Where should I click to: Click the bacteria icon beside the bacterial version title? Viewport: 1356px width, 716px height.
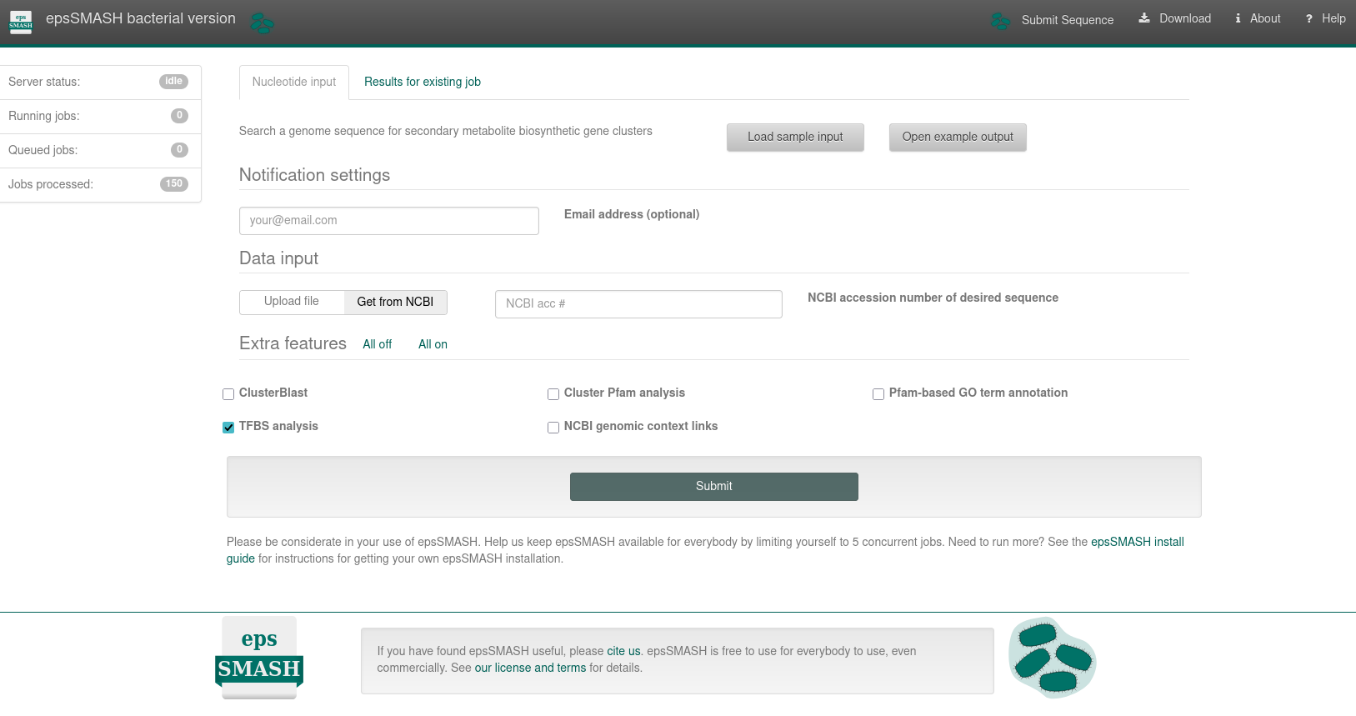coord(263,23)
